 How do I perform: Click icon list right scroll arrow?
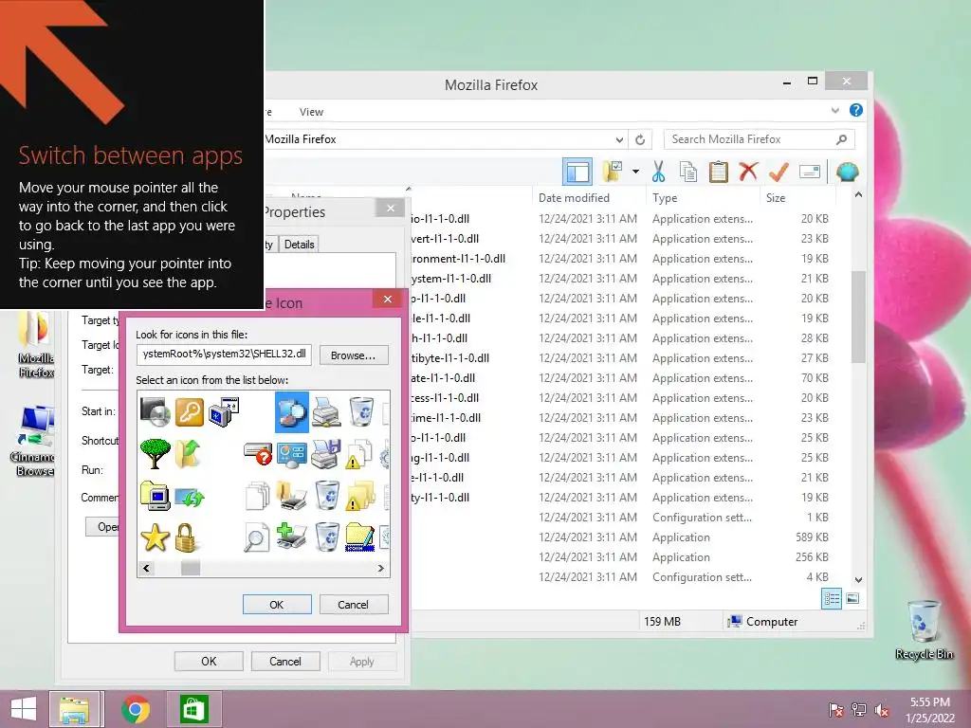pyautogui.click(x=381, y=568)
